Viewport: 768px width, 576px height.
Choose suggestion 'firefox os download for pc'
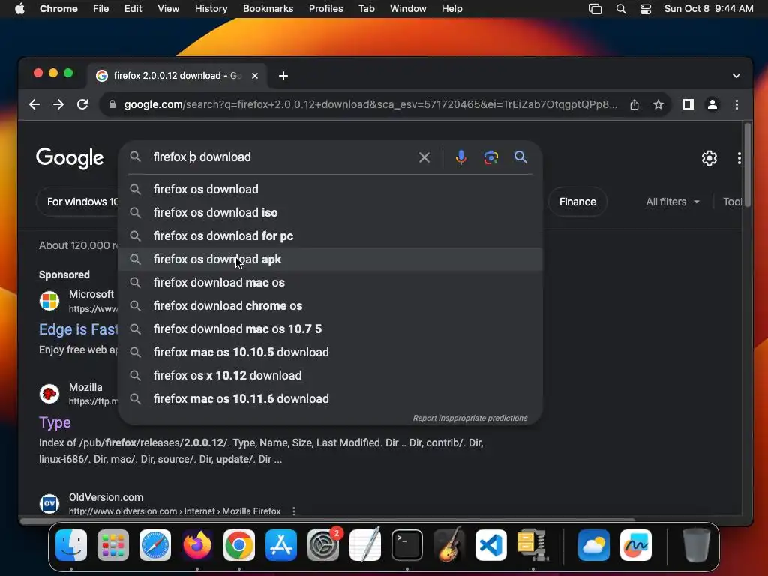tap(331, 236)
